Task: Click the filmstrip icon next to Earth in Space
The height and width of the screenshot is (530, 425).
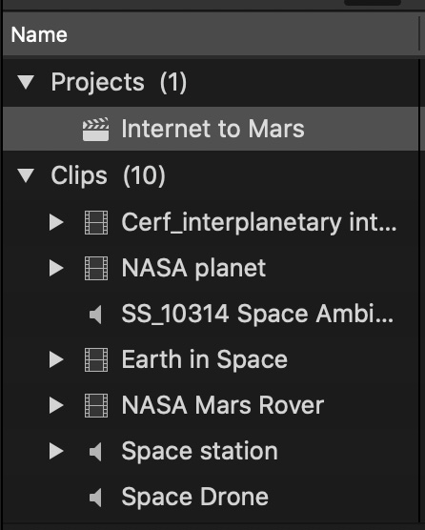Action: pos(96,359)
